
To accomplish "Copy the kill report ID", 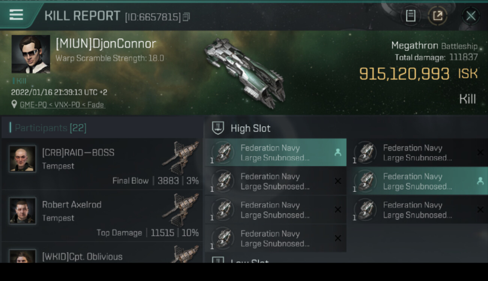I will [x=187, y=17].
